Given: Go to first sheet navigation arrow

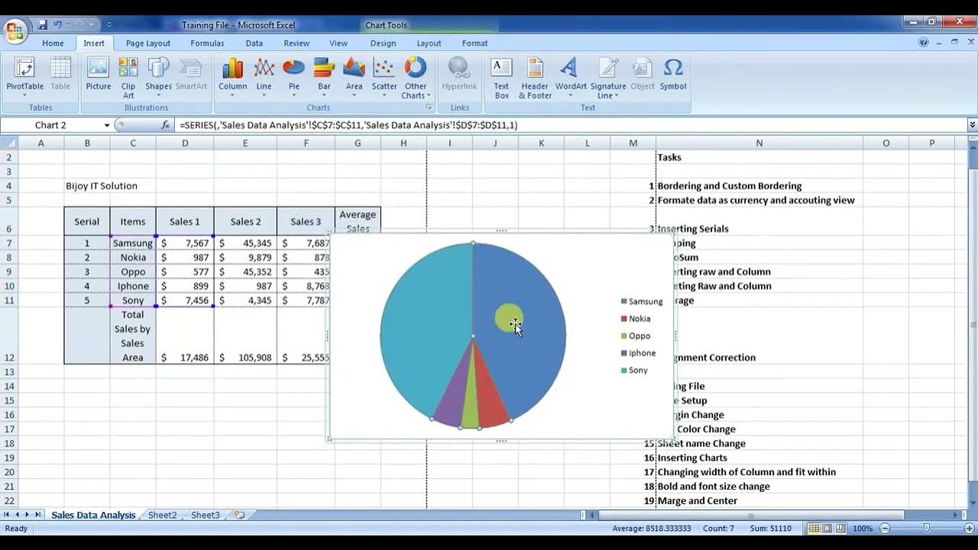Looking at the screenshot, I should point(7,515).
